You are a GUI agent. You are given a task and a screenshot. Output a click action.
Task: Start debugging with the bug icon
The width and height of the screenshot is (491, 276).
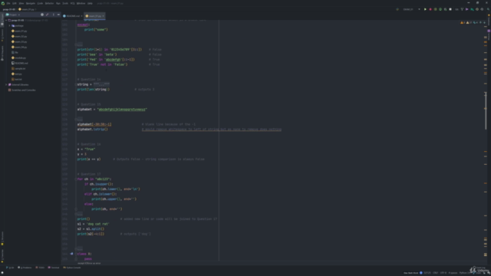coord(430,9)
